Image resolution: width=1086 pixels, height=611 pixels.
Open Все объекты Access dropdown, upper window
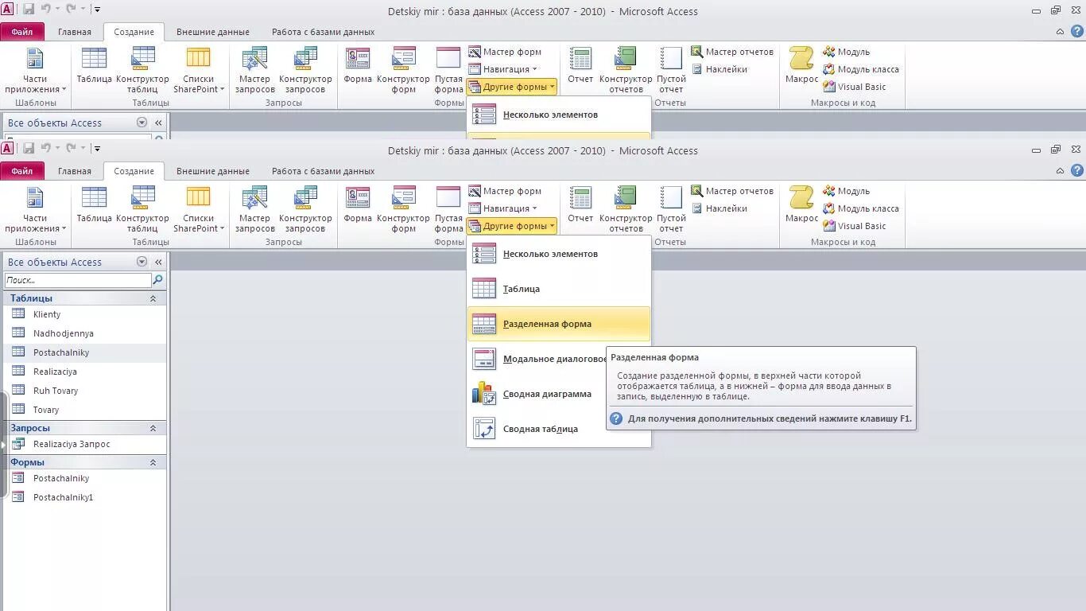(x=142, y=123)
